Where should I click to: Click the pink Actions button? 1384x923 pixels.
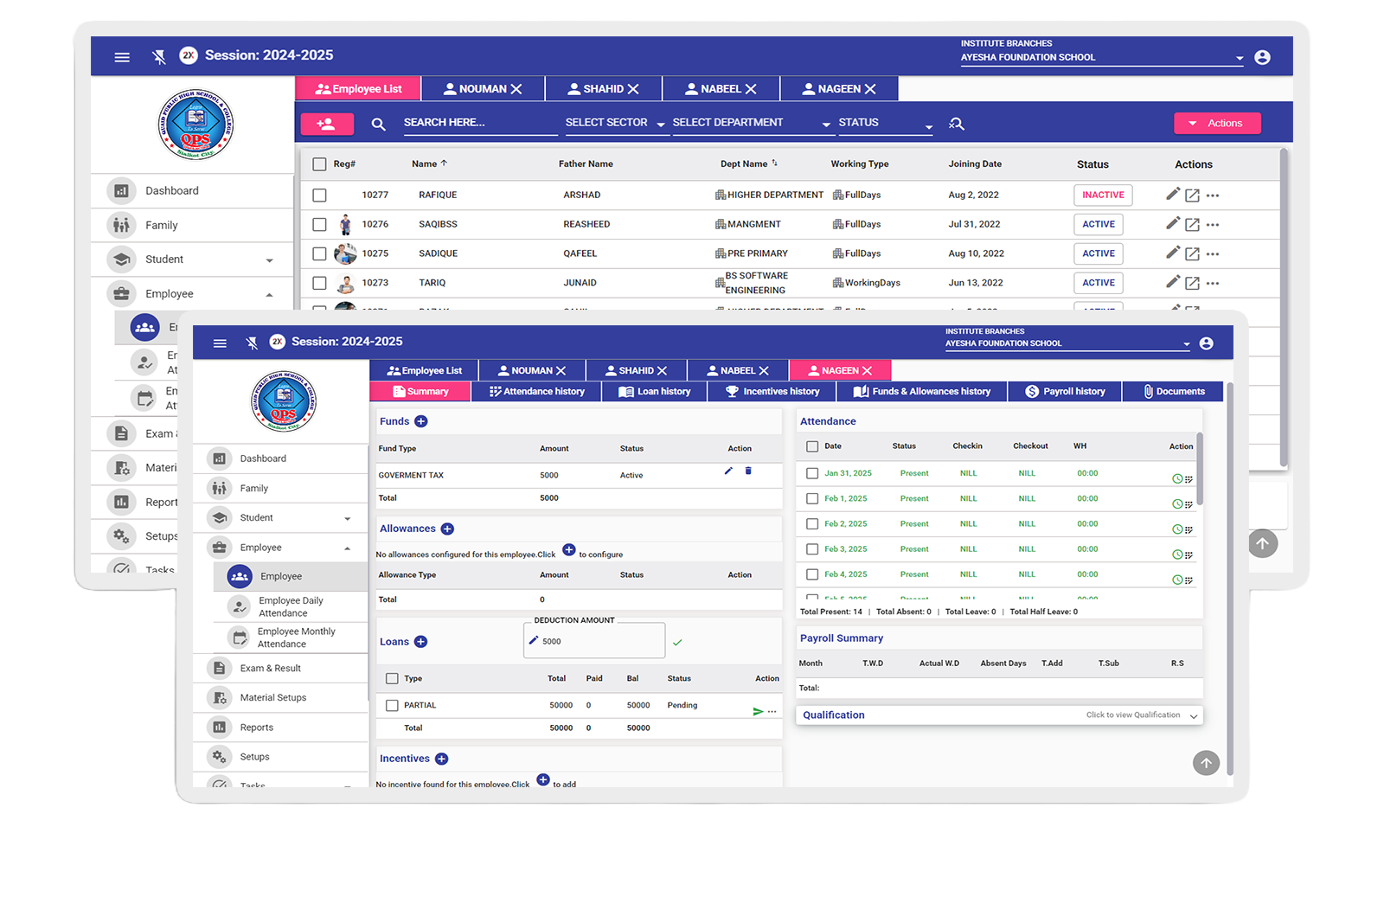point(1216,124)
